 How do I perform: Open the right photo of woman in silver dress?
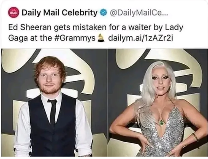[158, 102]
